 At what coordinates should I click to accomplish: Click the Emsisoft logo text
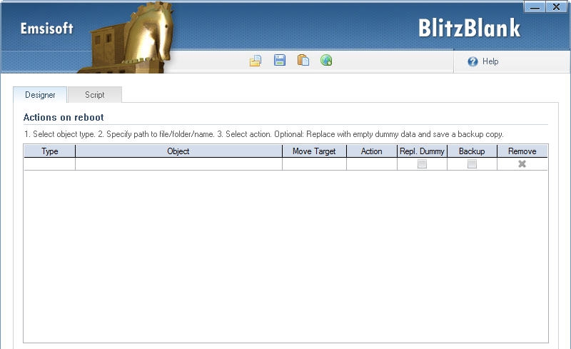pyautogui.click(x=46, y=29)
